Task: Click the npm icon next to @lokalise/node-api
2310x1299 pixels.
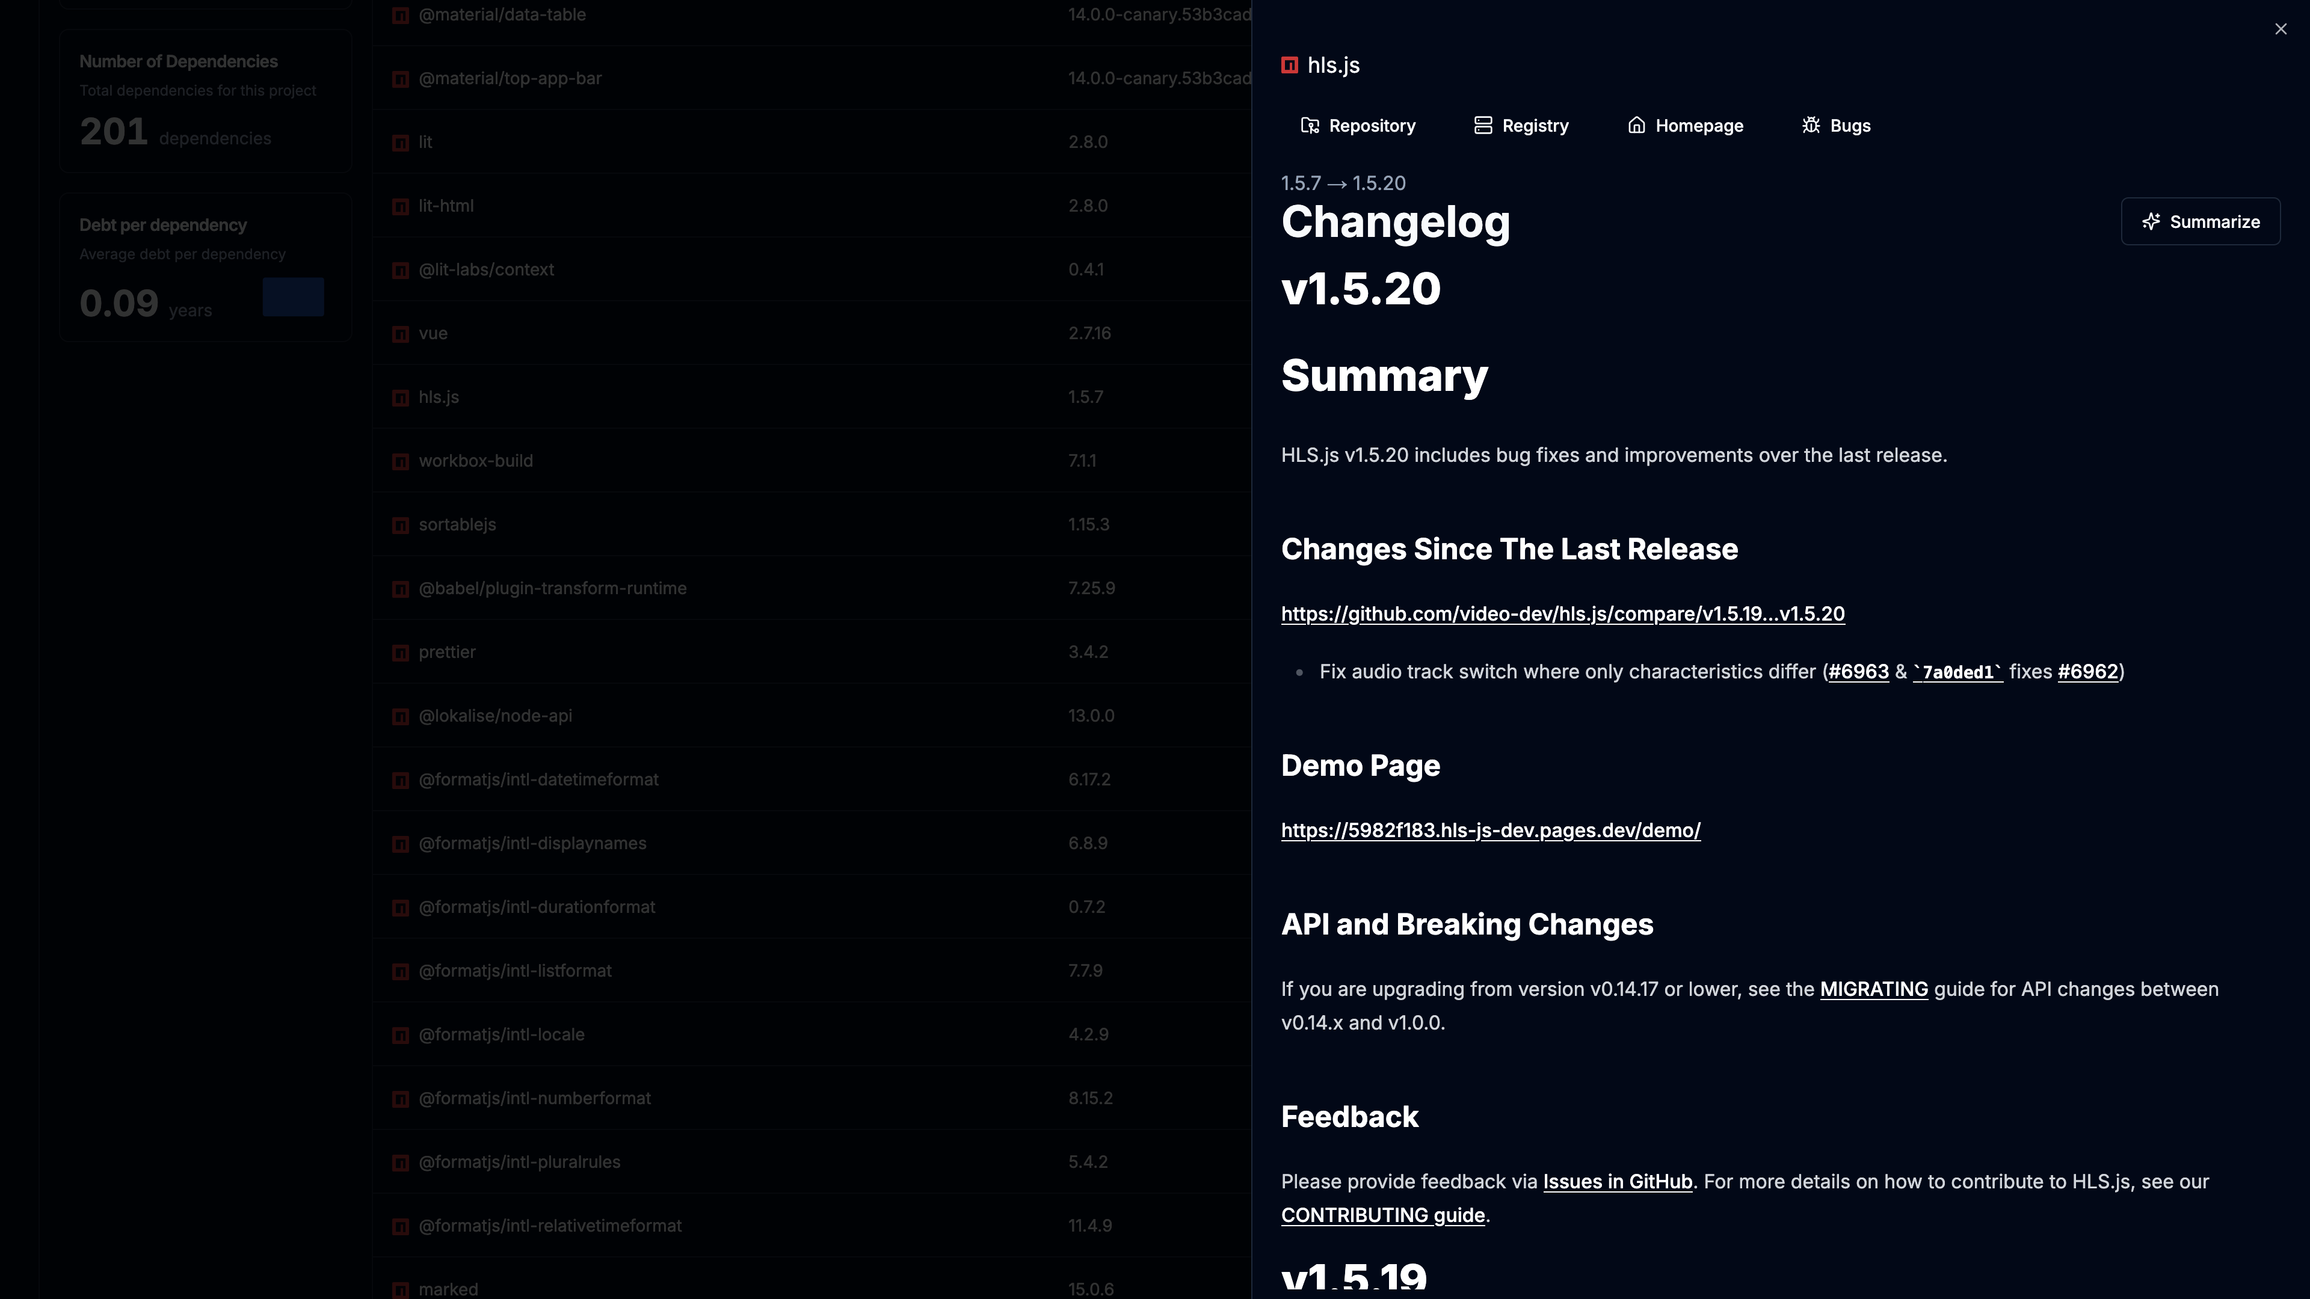Action: [401, 717]
